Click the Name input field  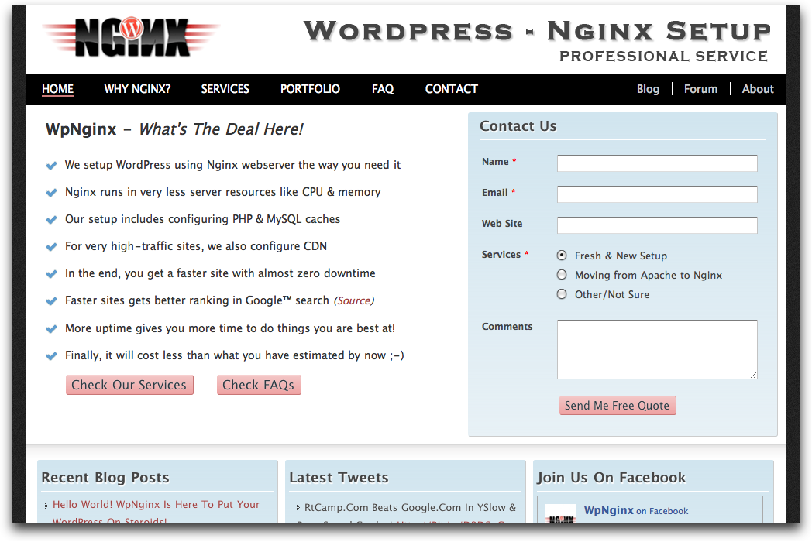657,163
